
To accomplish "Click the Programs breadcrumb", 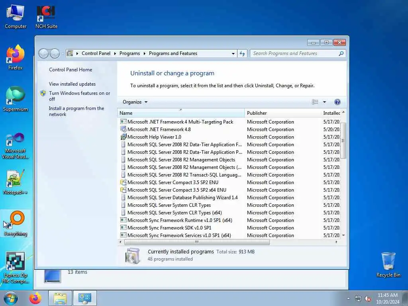I will tap(129, 53).
